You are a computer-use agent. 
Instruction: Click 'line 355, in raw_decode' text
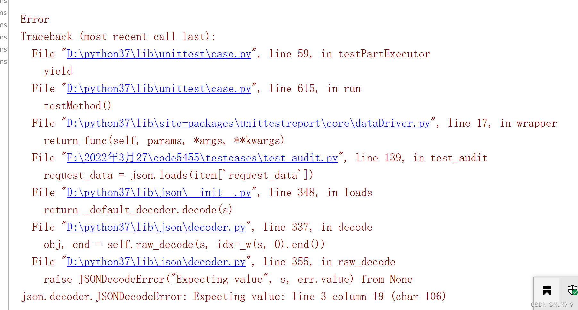[329, 262]
